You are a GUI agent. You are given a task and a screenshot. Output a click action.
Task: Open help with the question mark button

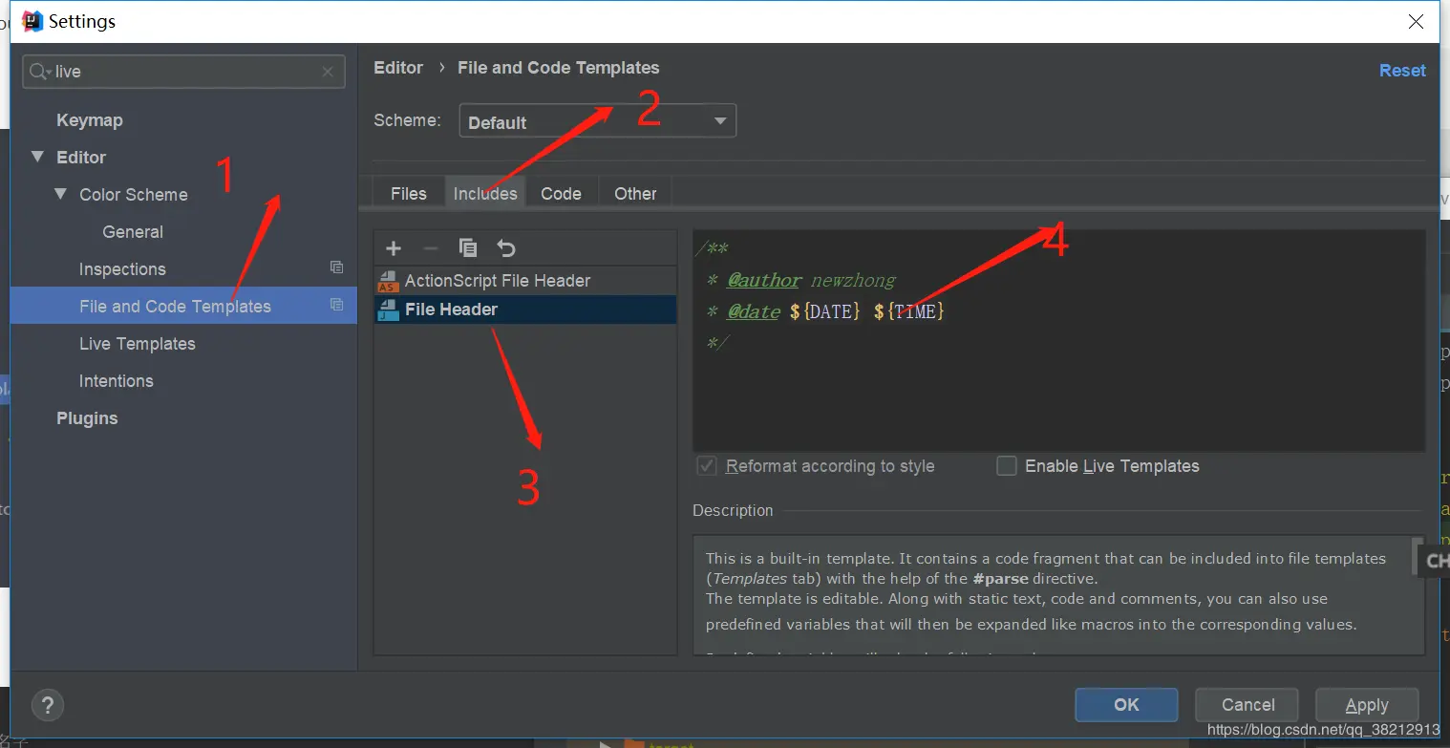pyautogui.click(x=48, y=705)
